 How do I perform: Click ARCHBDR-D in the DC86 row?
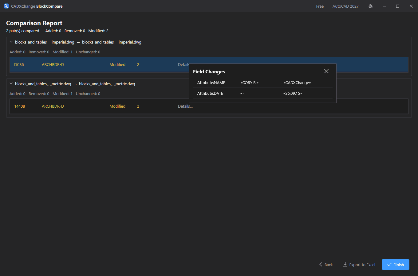(x=53, y=64)
